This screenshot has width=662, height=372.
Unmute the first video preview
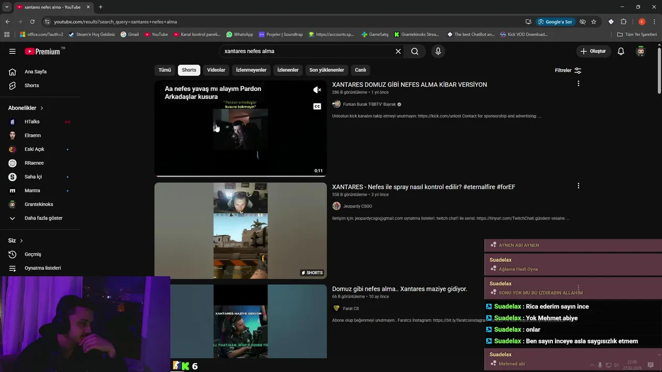pos(317,90)
